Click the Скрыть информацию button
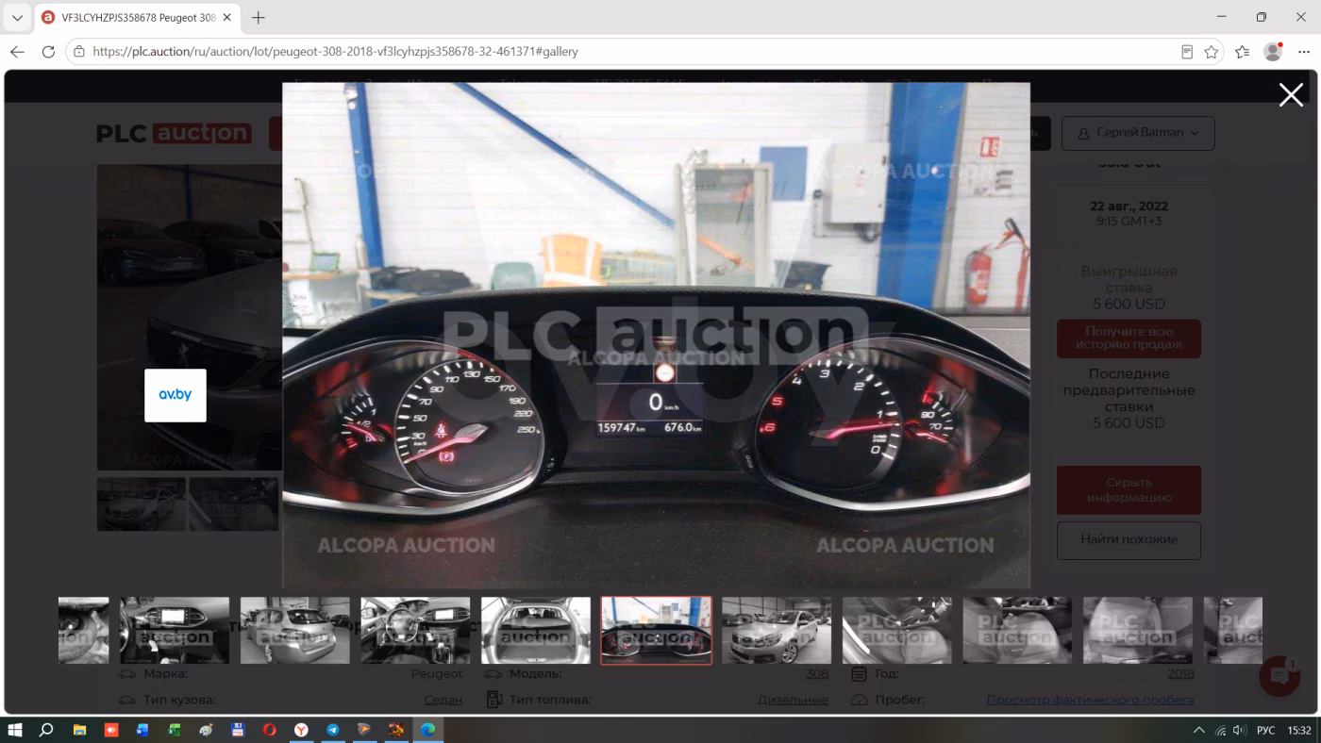The height and width of the screenshot is (743, 1321). click(1129, 489)
